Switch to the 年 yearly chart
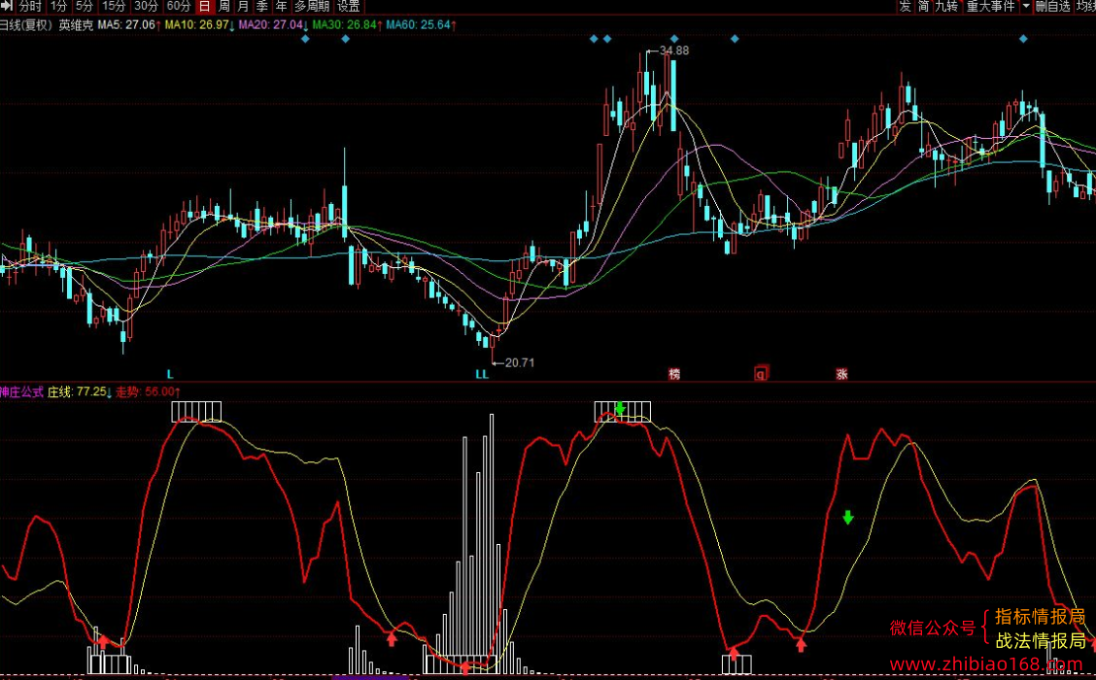Screen dimensions: 1096x680 click(281, 6)
